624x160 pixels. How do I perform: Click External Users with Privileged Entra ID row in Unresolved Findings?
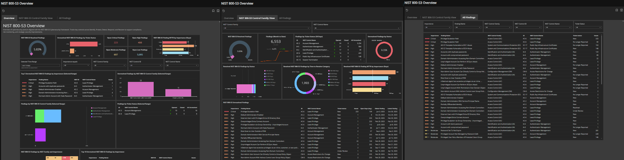pyautogui.click(x=311, y=118)
